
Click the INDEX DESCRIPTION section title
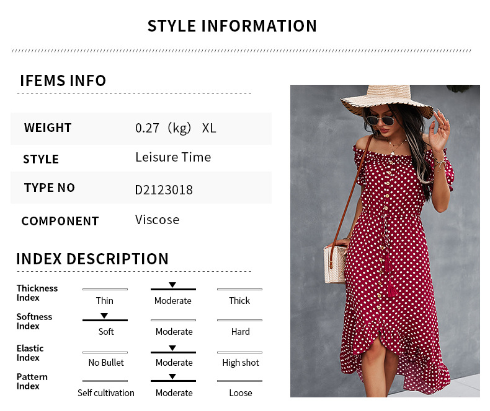click(x=92, y=259)
